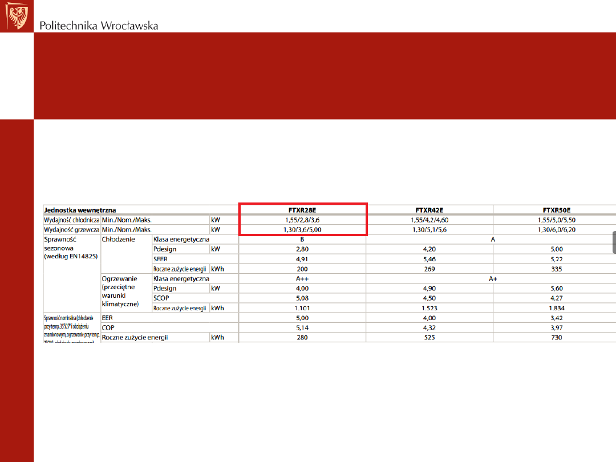
Task: Click the Politechnika Wrocławska title text
Action: (x=99, y=26)
